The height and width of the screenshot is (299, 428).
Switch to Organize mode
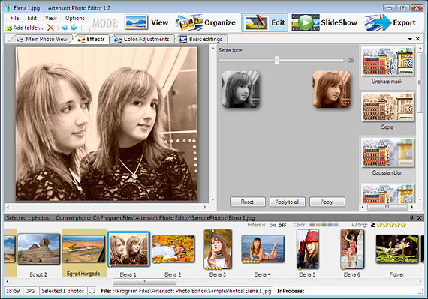(x=206, y=22)
